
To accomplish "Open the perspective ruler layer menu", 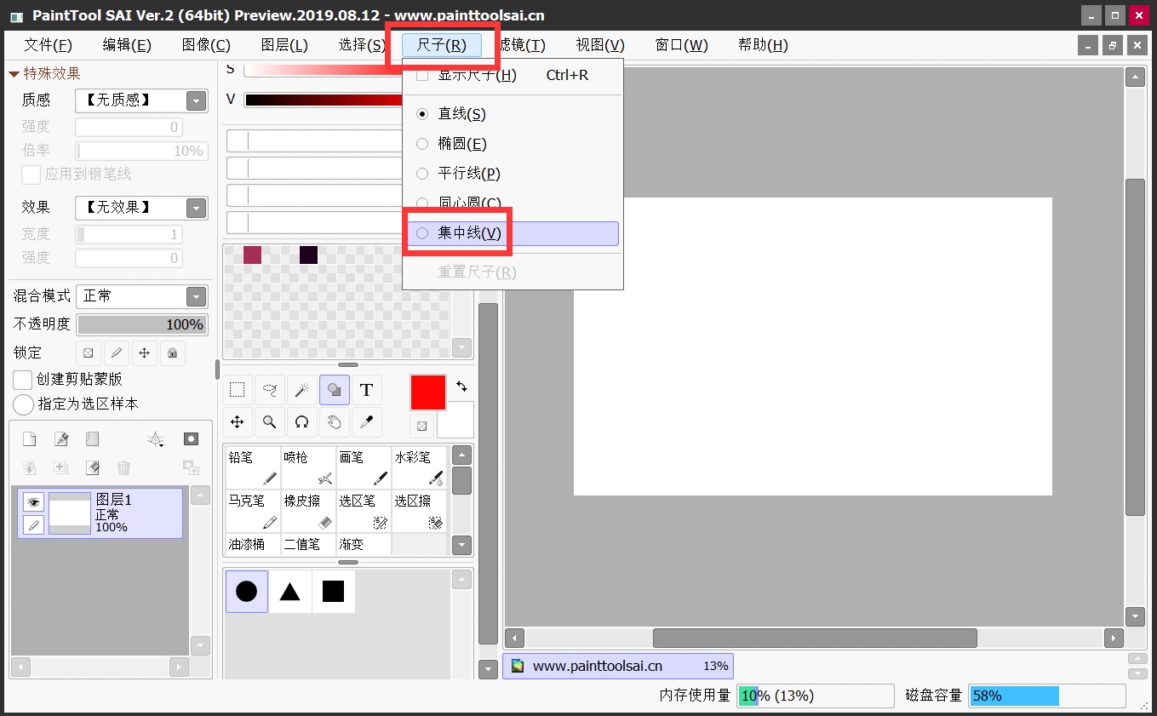I will (155, 439).
